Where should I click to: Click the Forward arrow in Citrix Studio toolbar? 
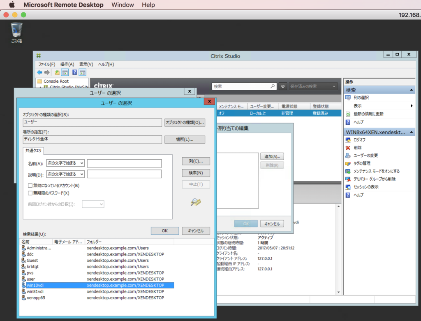[47, 72]
